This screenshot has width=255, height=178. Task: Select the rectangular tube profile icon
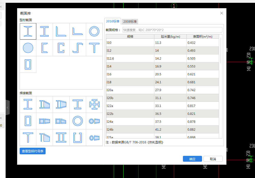pos(28,64)
